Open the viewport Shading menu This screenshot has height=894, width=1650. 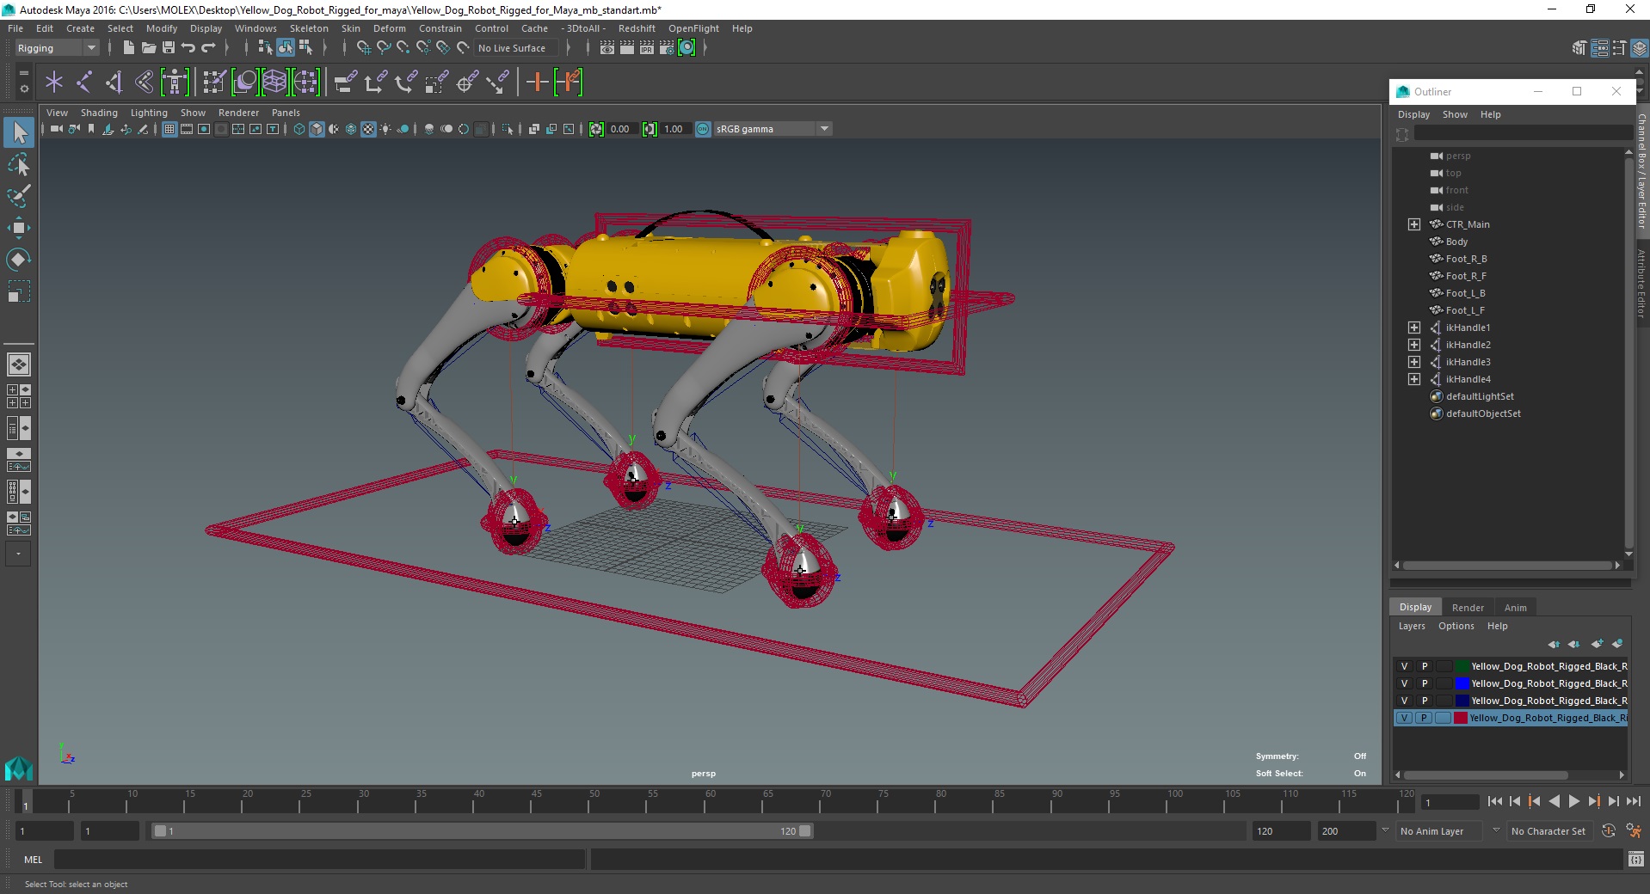click(x=99, y=113)
